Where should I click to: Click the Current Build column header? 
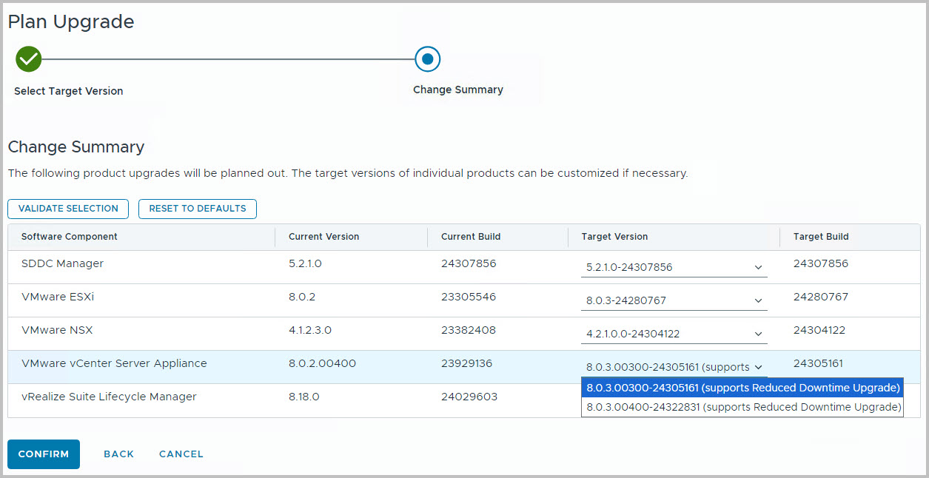(x=471, y=237)
